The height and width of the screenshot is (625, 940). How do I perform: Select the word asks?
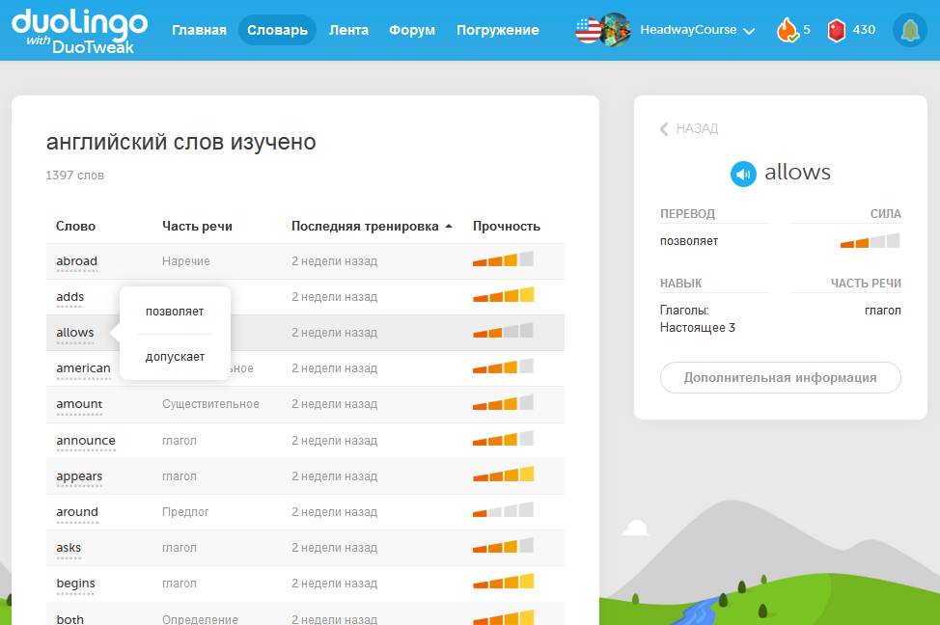click(x=69, y=548)
